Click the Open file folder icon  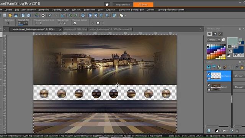tap(10, 15)
